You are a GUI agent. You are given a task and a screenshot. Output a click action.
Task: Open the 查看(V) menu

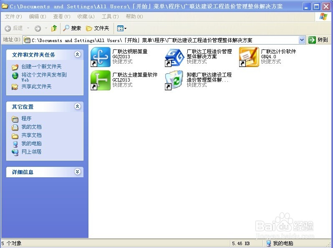[x=62, y=17]
